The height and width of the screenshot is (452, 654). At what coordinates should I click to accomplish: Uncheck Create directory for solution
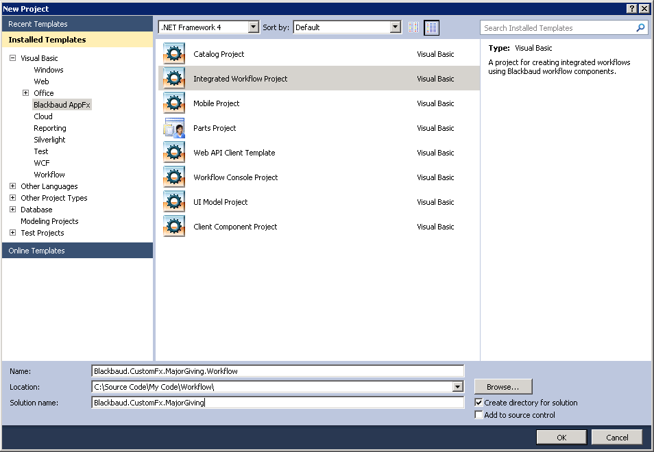[479, 403]
